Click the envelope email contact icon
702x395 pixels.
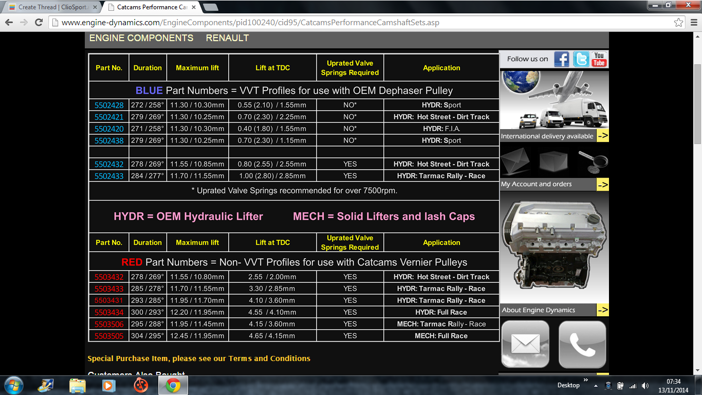tap(525, 344)
